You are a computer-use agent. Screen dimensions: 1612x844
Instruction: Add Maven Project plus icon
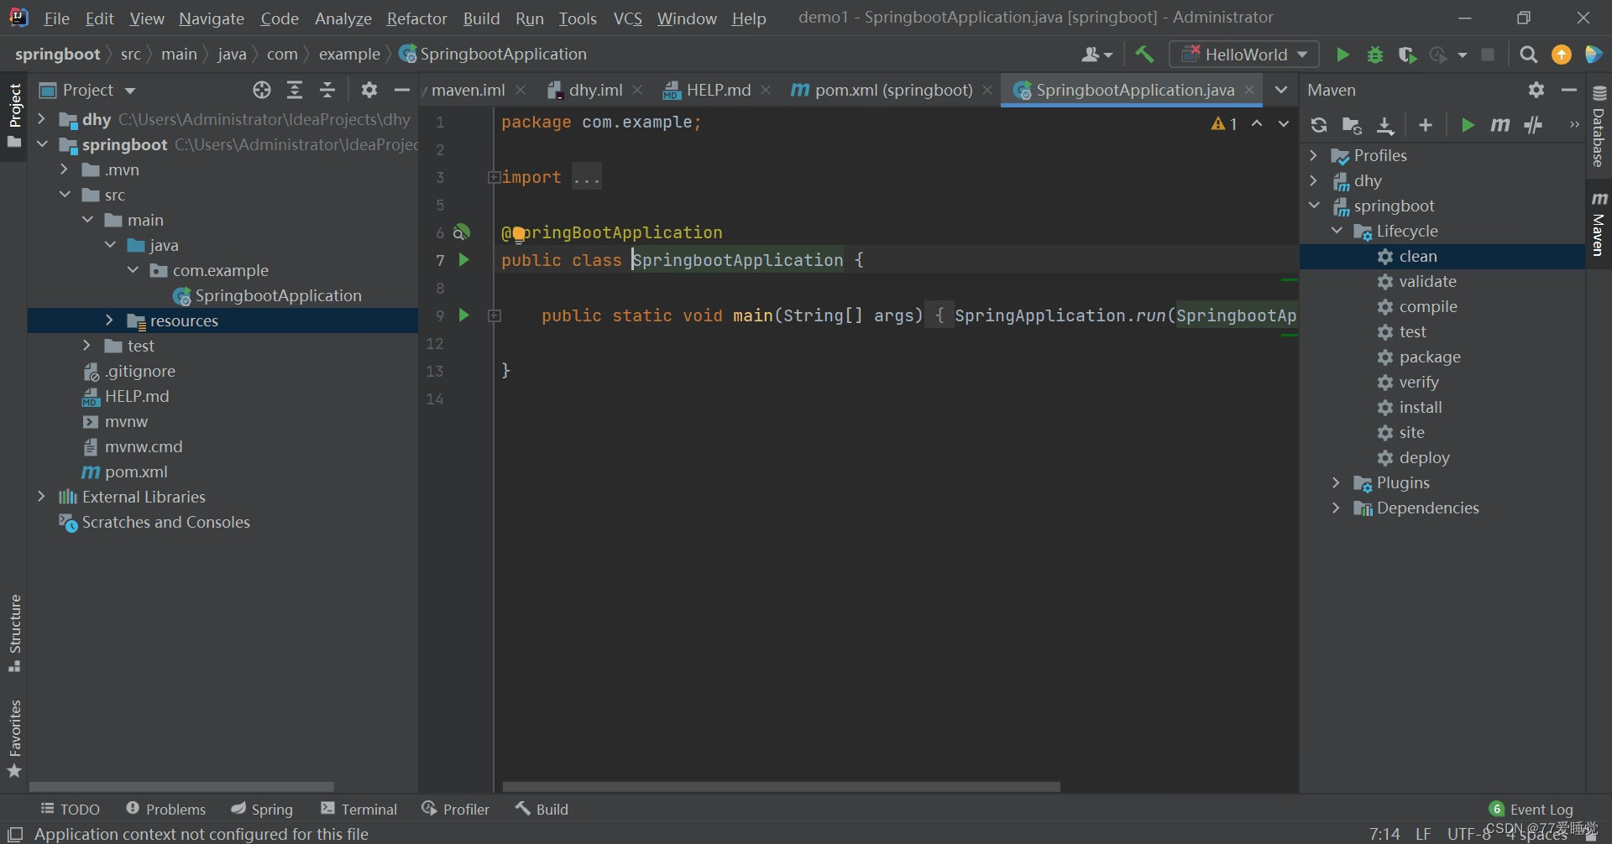[1426, 125]
